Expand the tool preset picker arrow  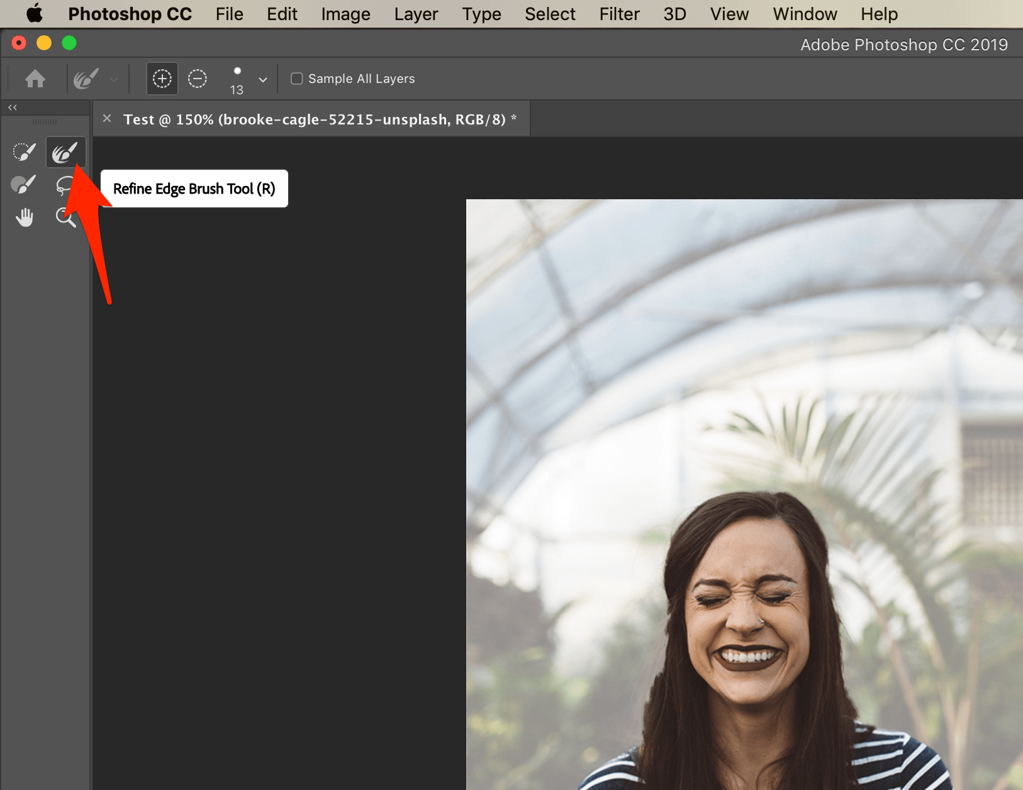(x=114, y=80)
